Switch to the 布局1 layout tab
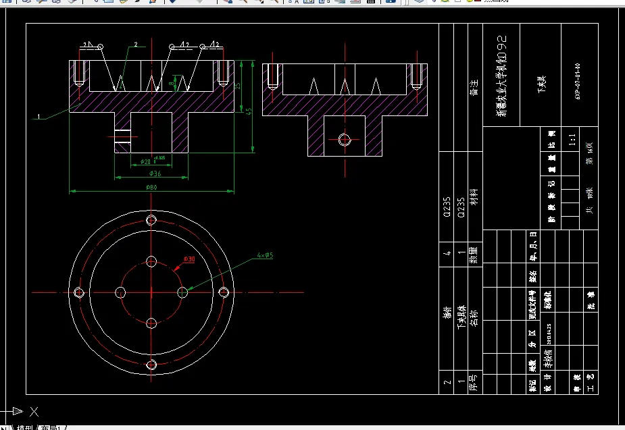Screen dimensions: 625x430 pos(51,427)
